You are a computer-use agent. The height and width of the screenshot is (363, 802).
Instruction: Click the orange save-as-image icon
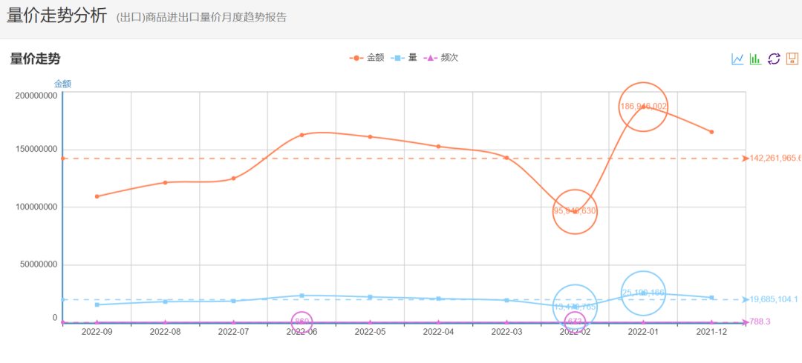[x=792, y=59]
